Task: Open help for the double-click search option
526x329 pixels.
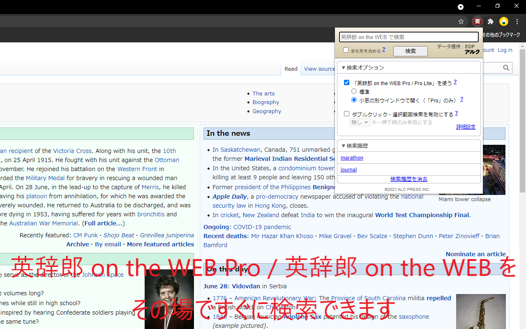Action: pos(457,114)
